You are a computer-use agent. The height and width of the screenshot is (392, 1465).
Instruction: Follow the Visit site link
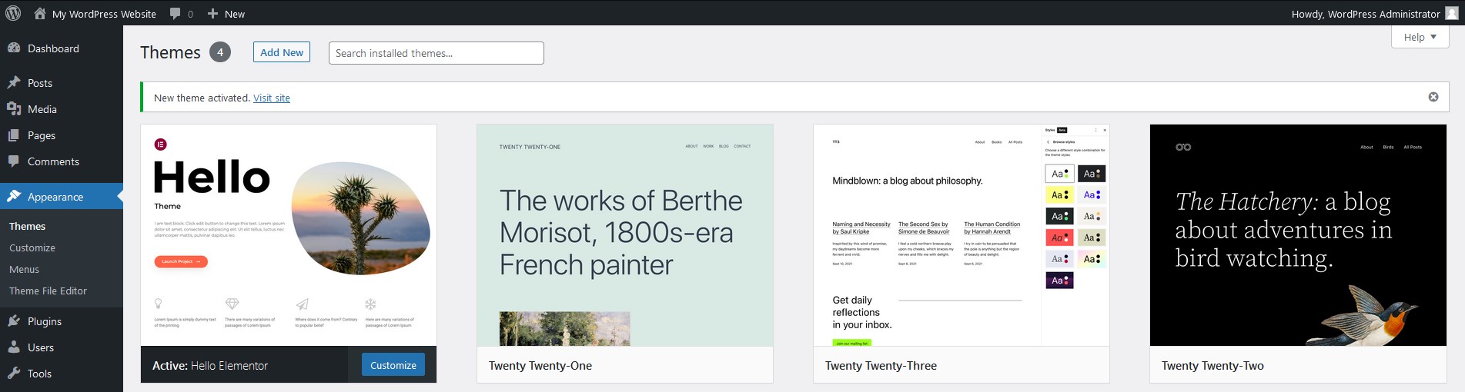[x=272, y=98]
